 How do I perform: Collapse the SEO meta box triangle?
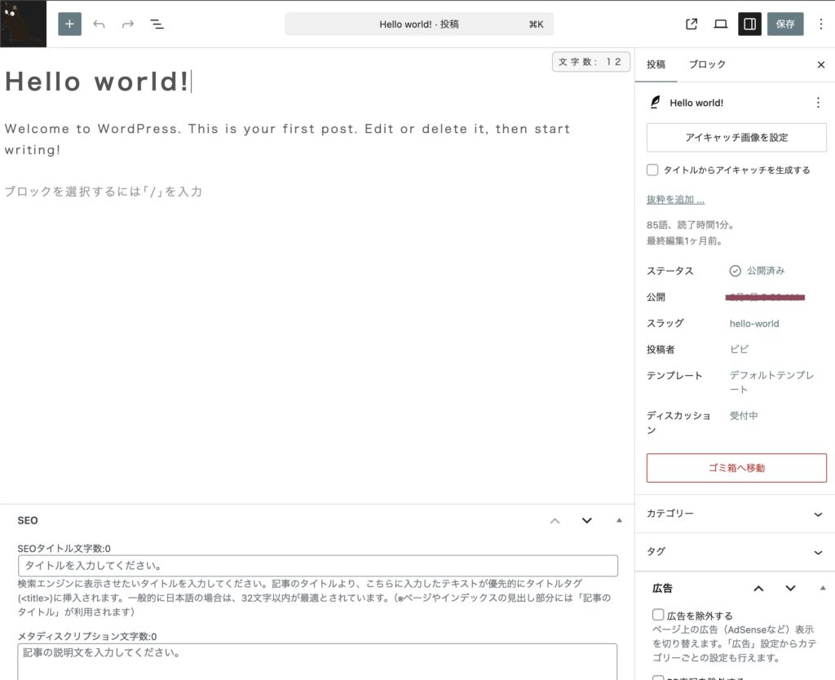(619, 520)
